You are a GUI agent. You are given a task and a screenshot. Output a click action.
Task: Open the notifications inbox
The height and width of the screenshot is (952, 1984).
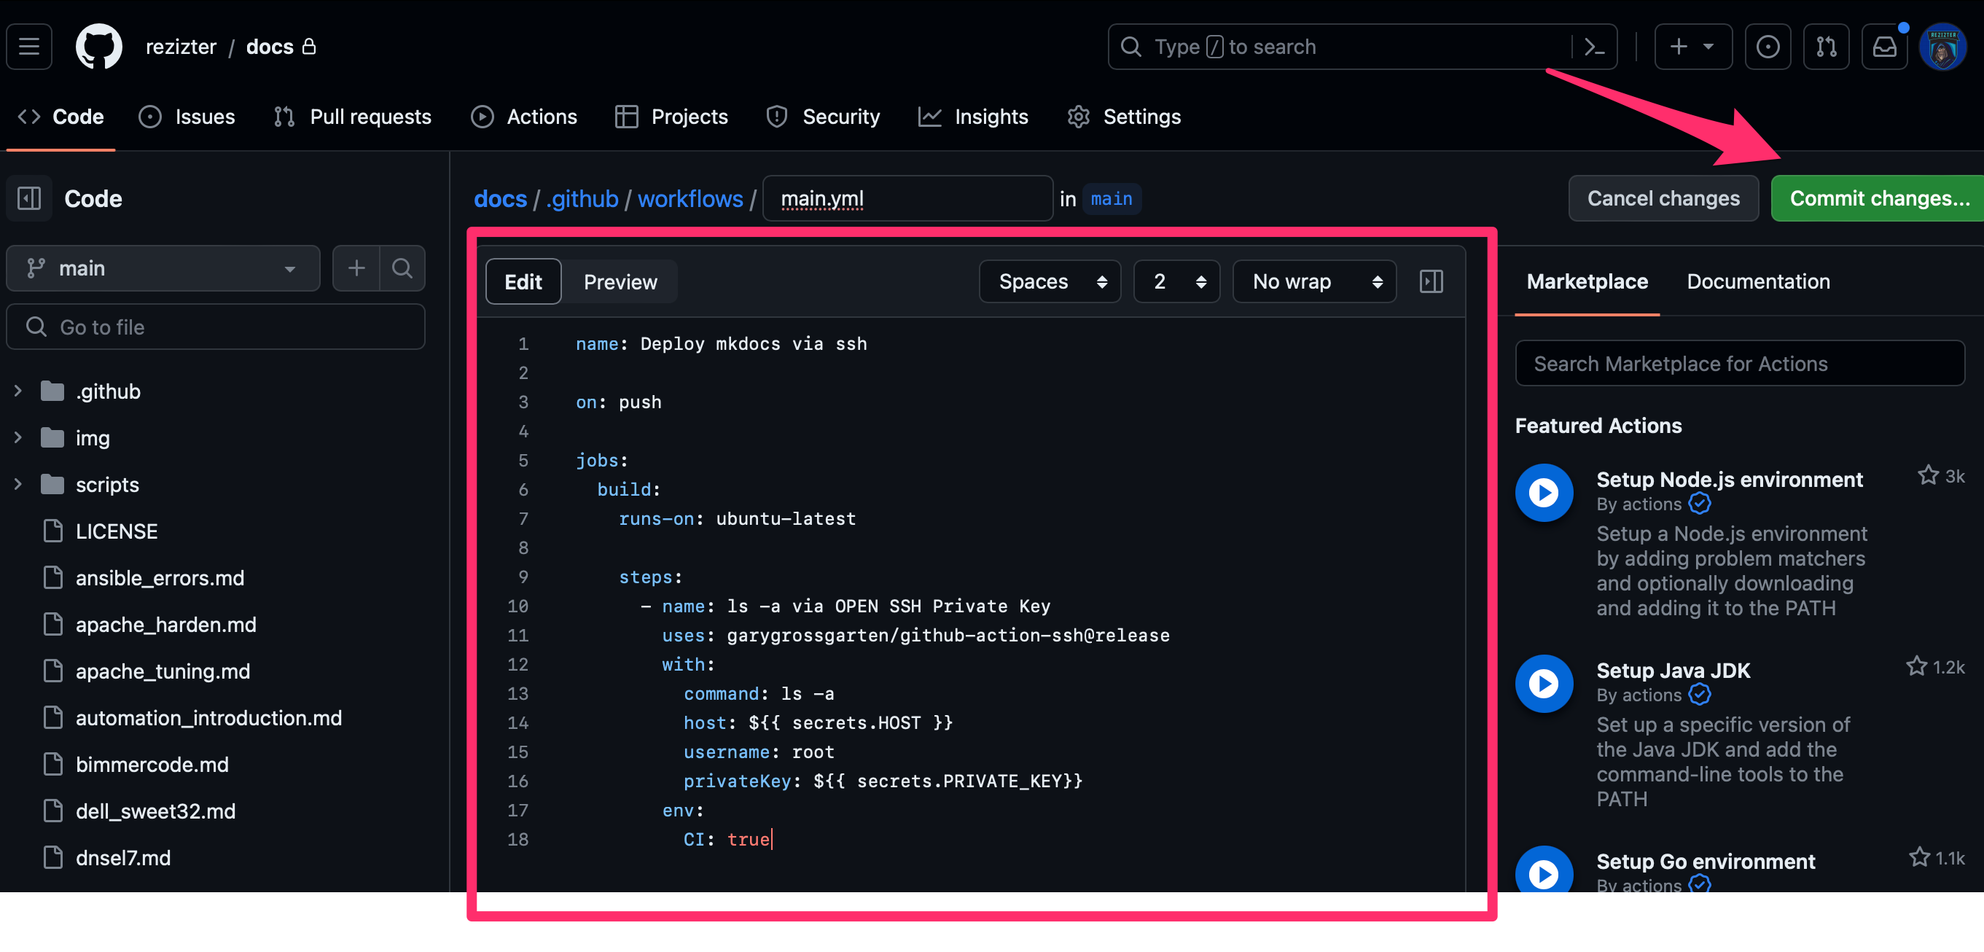tap(1885, 47)
